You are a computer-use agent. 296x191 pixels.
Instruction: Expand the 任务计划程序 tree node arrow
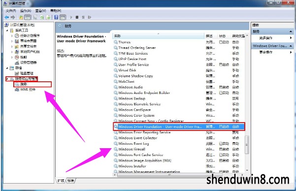coord(12,35)
